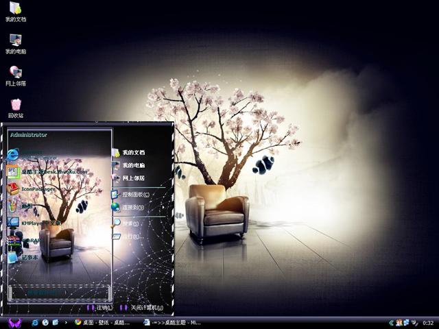The image size is (439, 329).
Task: Click the tray icon beside the clock
Action: click(x=414, y=323)
